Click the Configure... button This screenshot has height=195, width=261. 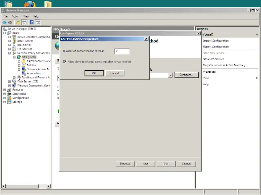point(186,75)
